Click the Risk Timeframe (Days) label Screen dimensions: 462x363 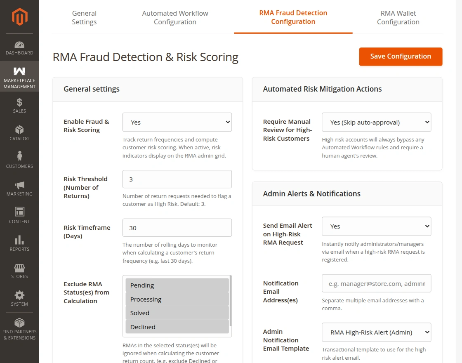coord(87,231)
